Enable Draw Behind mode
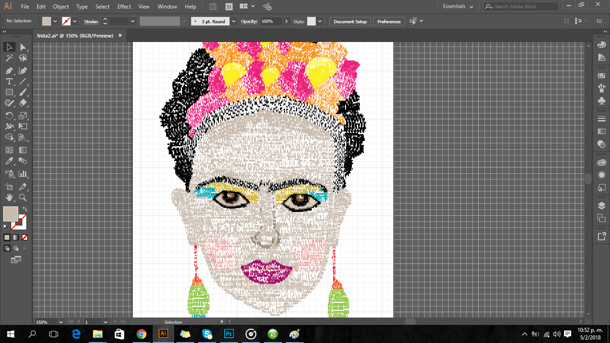Screen dimensions: 610x343 click(16, 248)
